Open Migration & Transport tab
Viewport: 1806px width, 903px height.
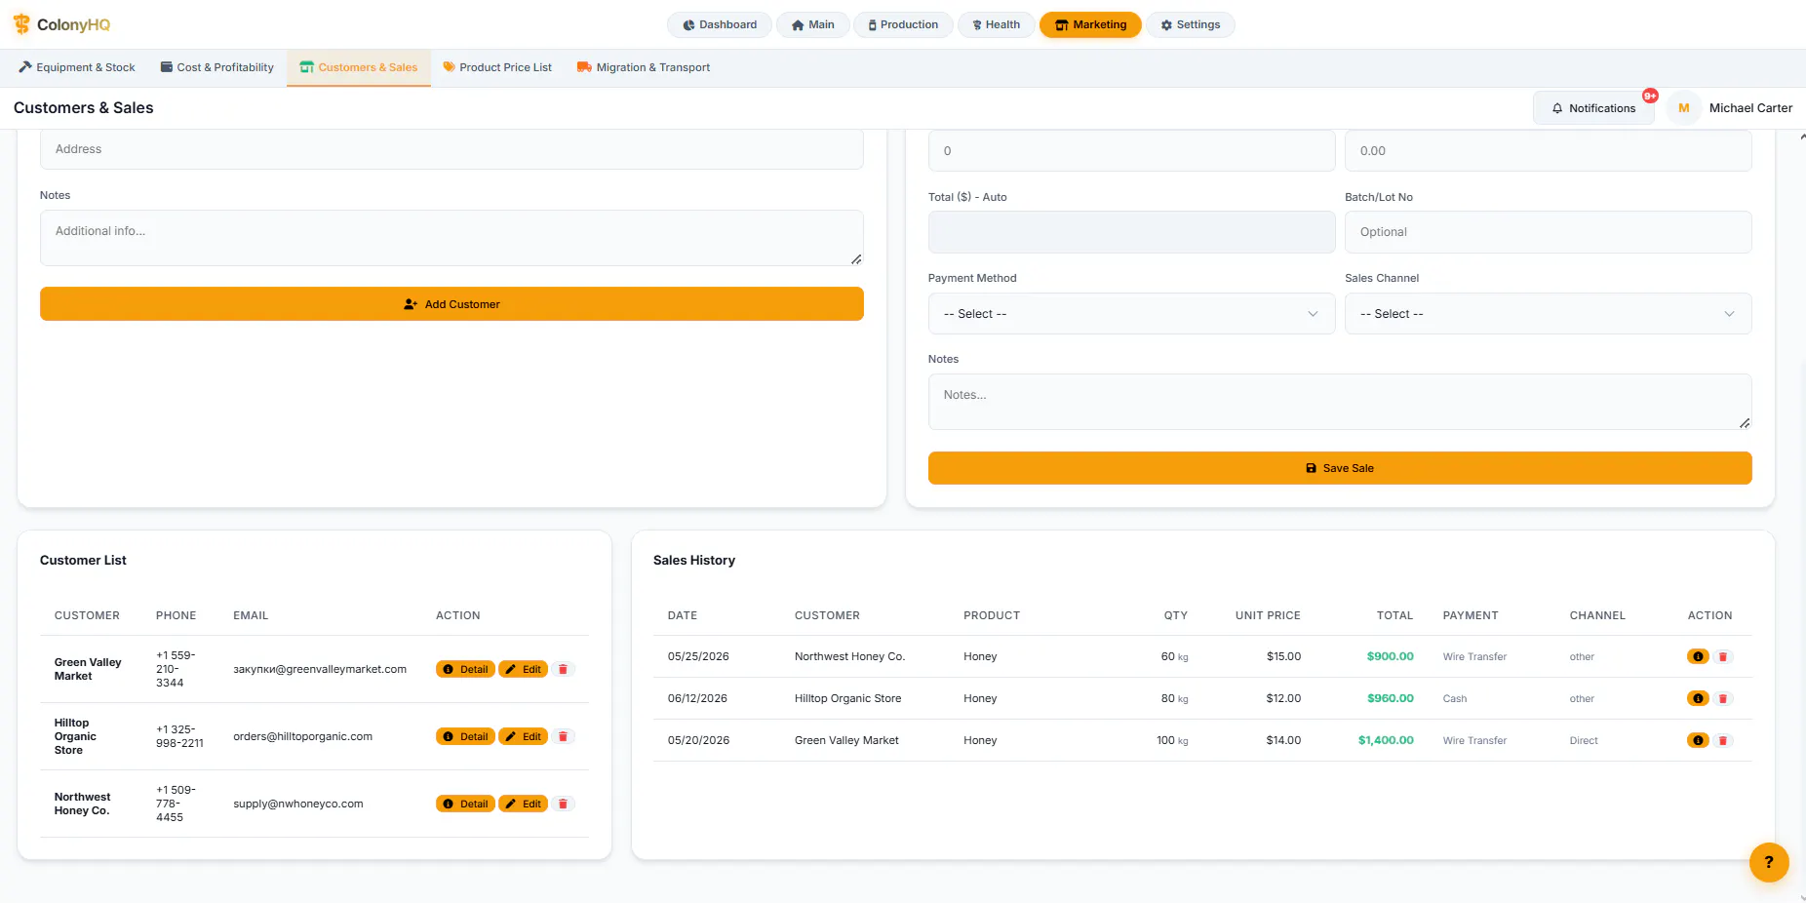(644, 67)
